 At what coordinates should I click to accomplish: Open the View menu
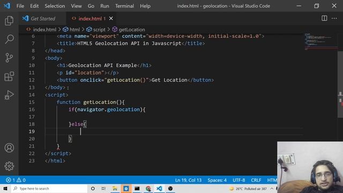[x=76, y=6]
